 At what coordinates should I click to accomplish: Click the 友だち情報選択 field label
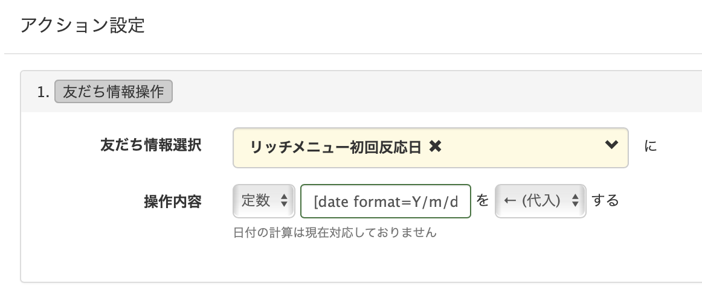[x=151, y=145]
